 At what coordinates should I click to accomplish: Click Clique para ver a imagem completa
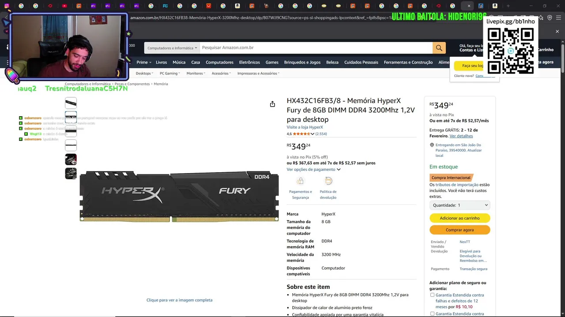pyautogui.click(x=179, y=300)
